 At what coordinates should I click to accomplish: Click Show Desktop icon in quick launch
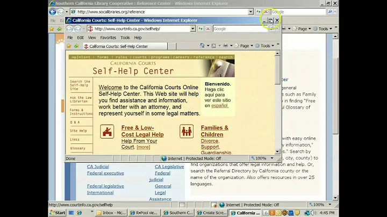point(71,213)
